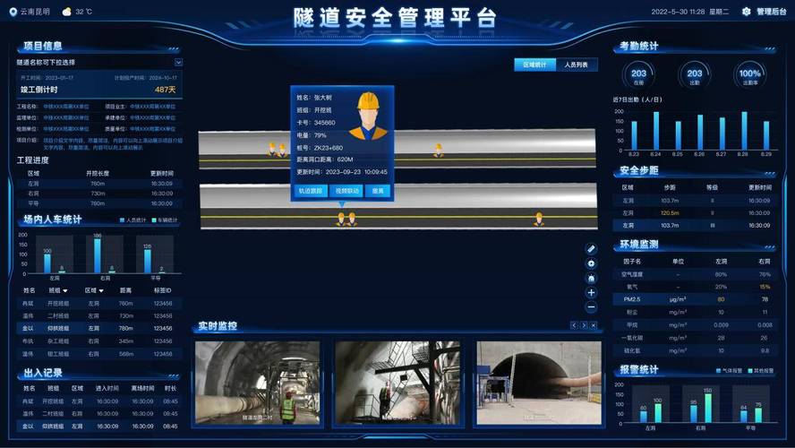
Task: Select the worker pair icon on upper tunnel left
Action: pyautogui.click(x=277, y=150)
